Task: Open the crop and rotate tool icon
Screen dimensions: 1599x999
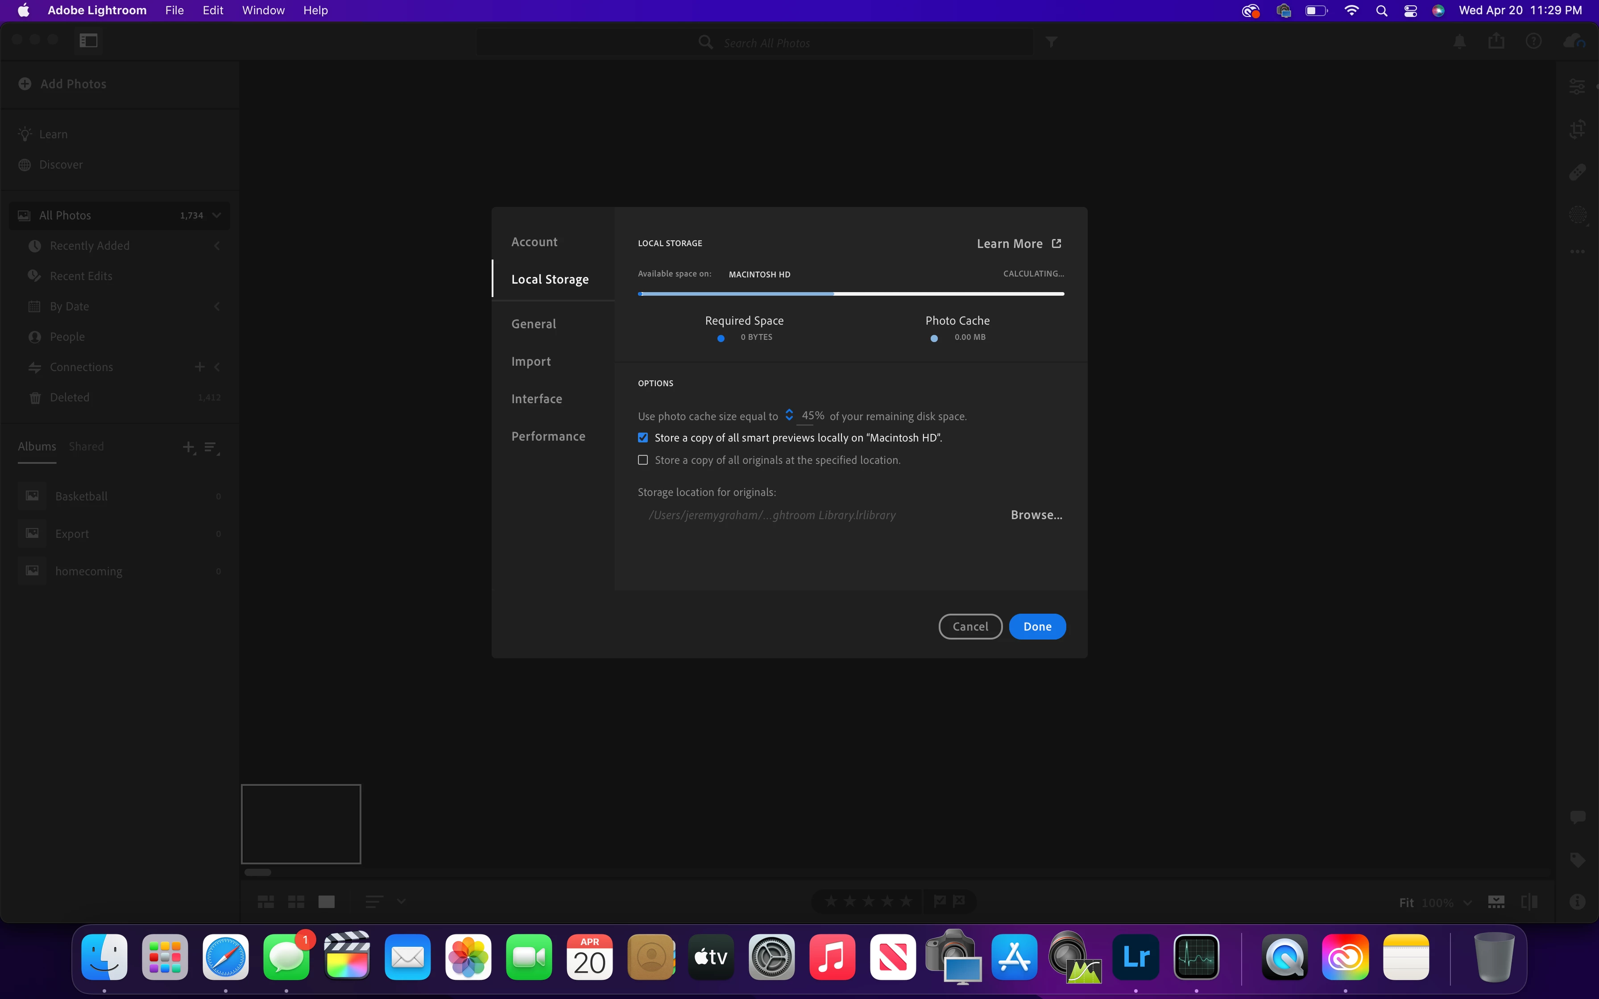Action: coord(1577,129)
